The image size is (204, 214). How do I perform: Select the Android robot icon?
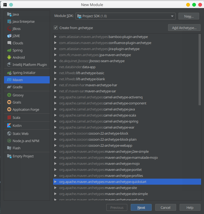tap(9, 58)
